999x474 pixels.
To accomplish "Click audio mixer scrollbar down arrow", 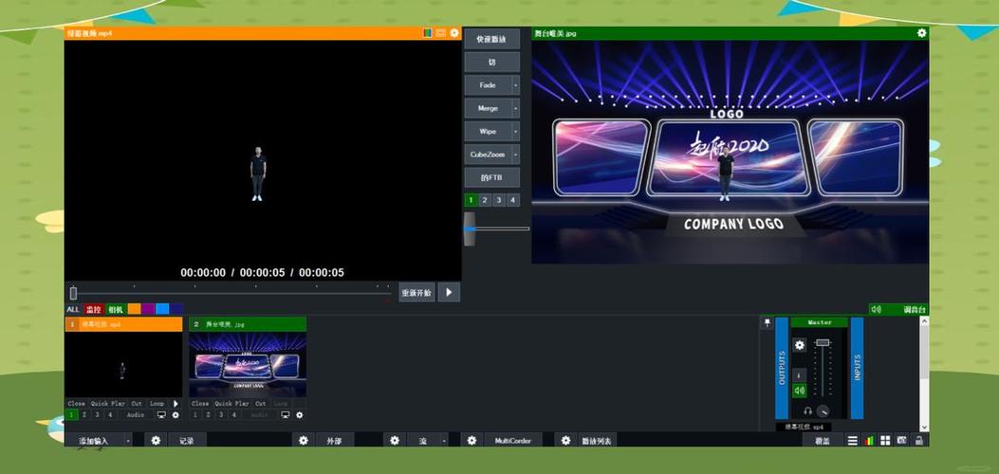I will point(924,428).
